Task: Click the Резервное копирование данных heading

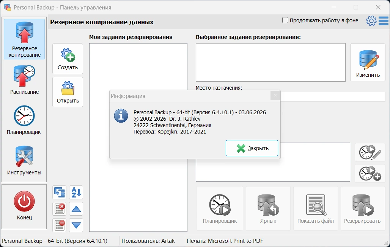Action: (102, 22)
